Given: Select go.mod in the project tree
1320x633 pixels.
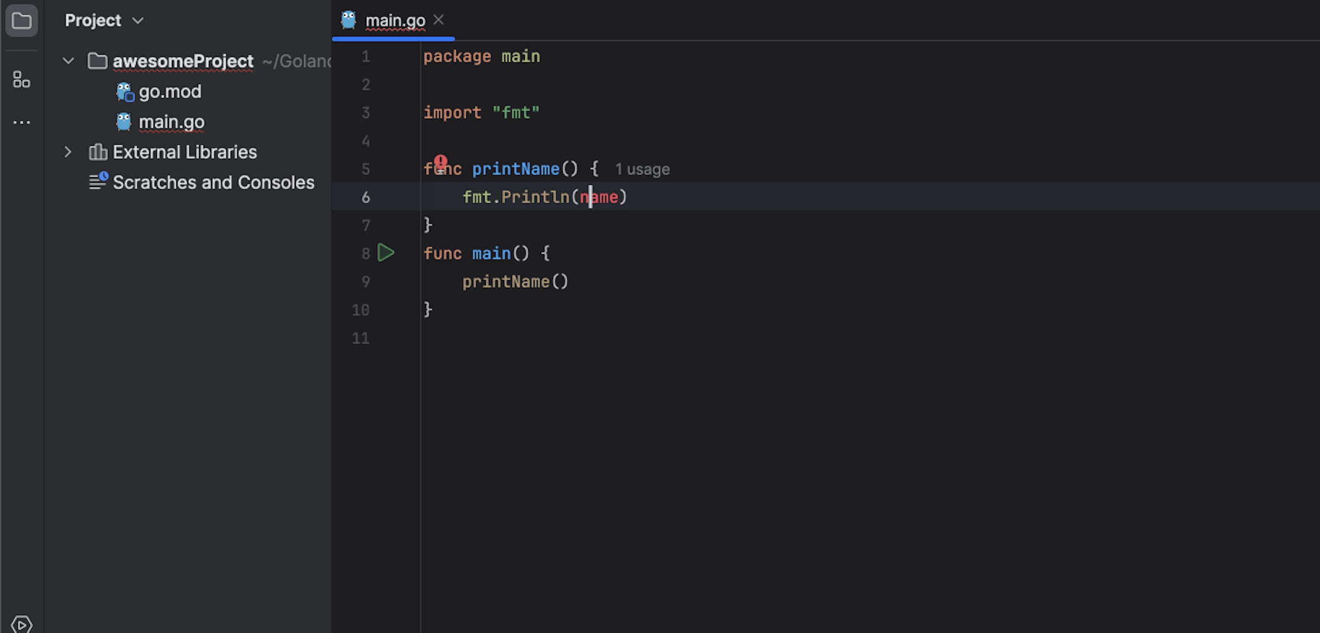Looking at the screenshot, I should point(169,92).
